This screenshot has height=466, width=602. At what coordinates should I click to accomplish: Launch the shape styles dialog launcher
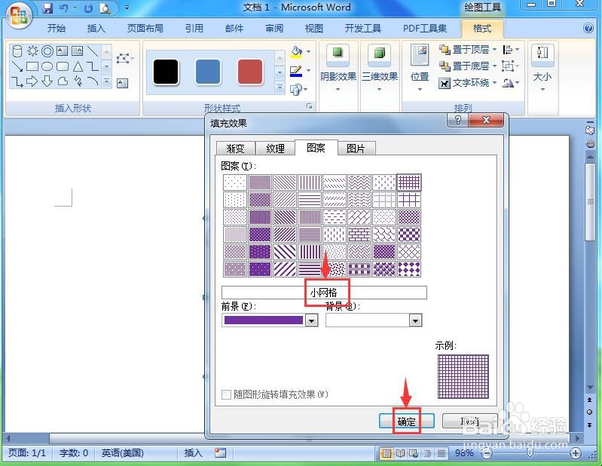click(309, 106)
